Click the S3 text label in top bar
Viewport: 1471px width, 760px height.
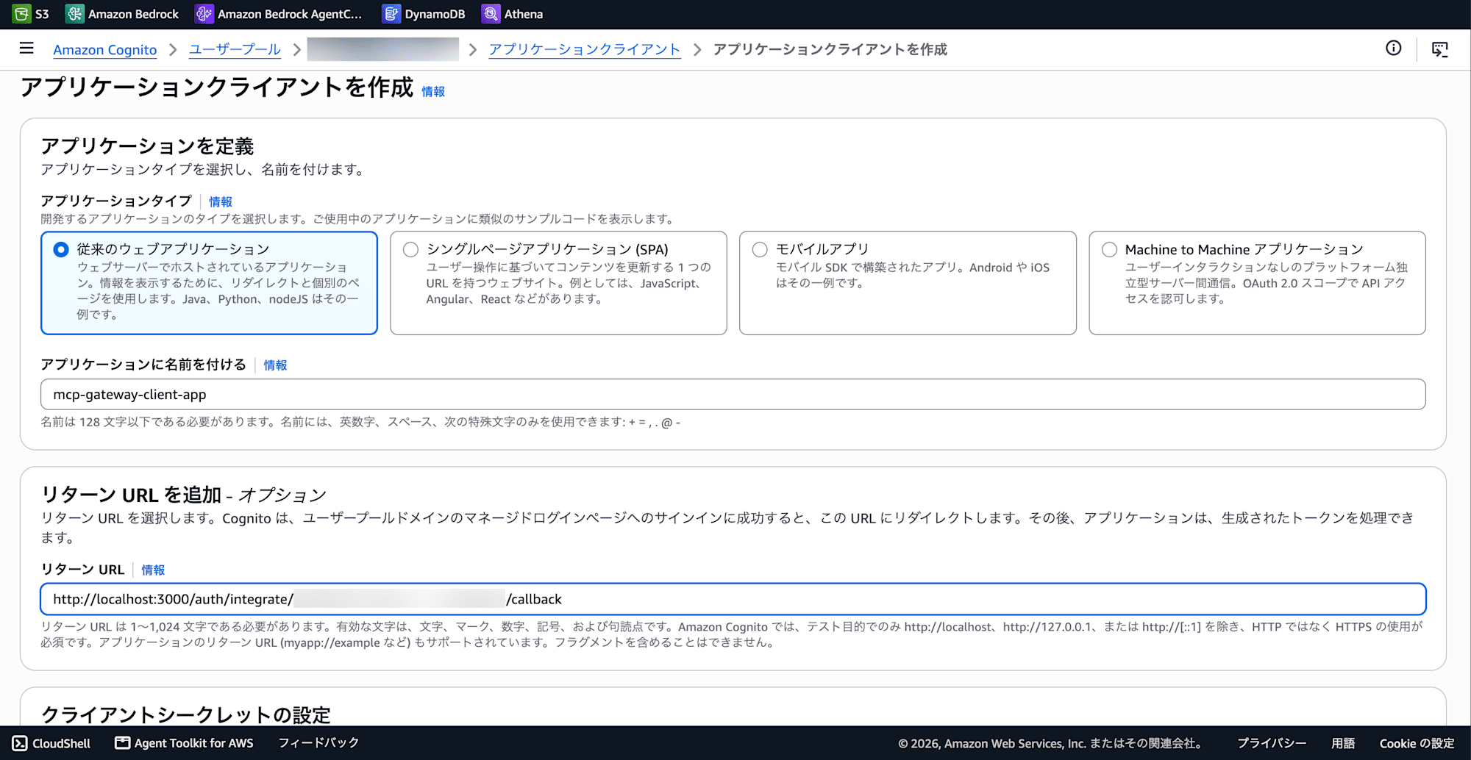(x=42, y=14)
